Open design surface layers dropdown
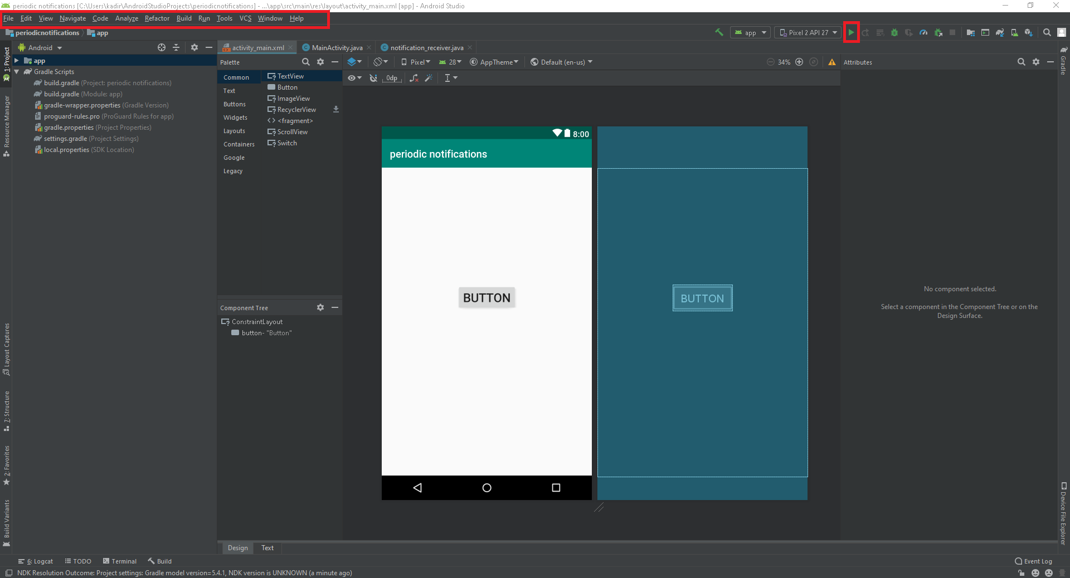This screenshot has width=1070, height=578. click(x=354, y=62)
